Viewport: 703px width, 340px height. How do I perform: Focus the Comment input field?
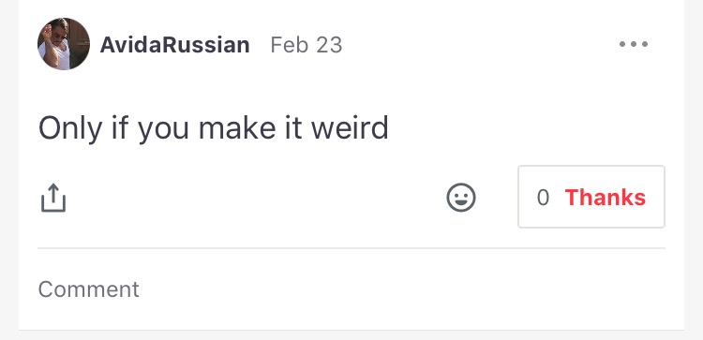point(351,289)
